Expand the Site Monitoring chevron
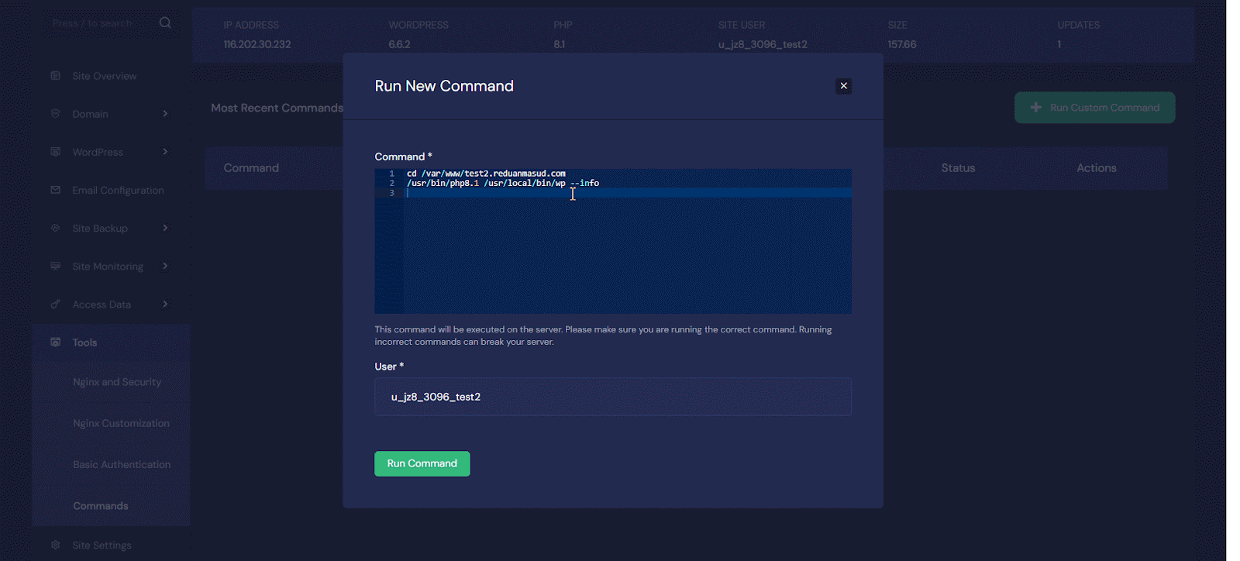Screen dimensions: 1240x561 [x=165, y=266]
